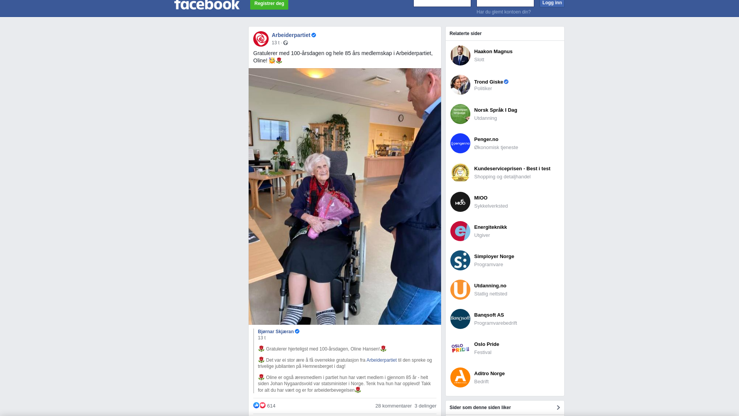The width and height of the screenshot is (739, 416).
Task: Open 'Har du glemt kontoen din?' link
Action: click(x=503, y=12)
